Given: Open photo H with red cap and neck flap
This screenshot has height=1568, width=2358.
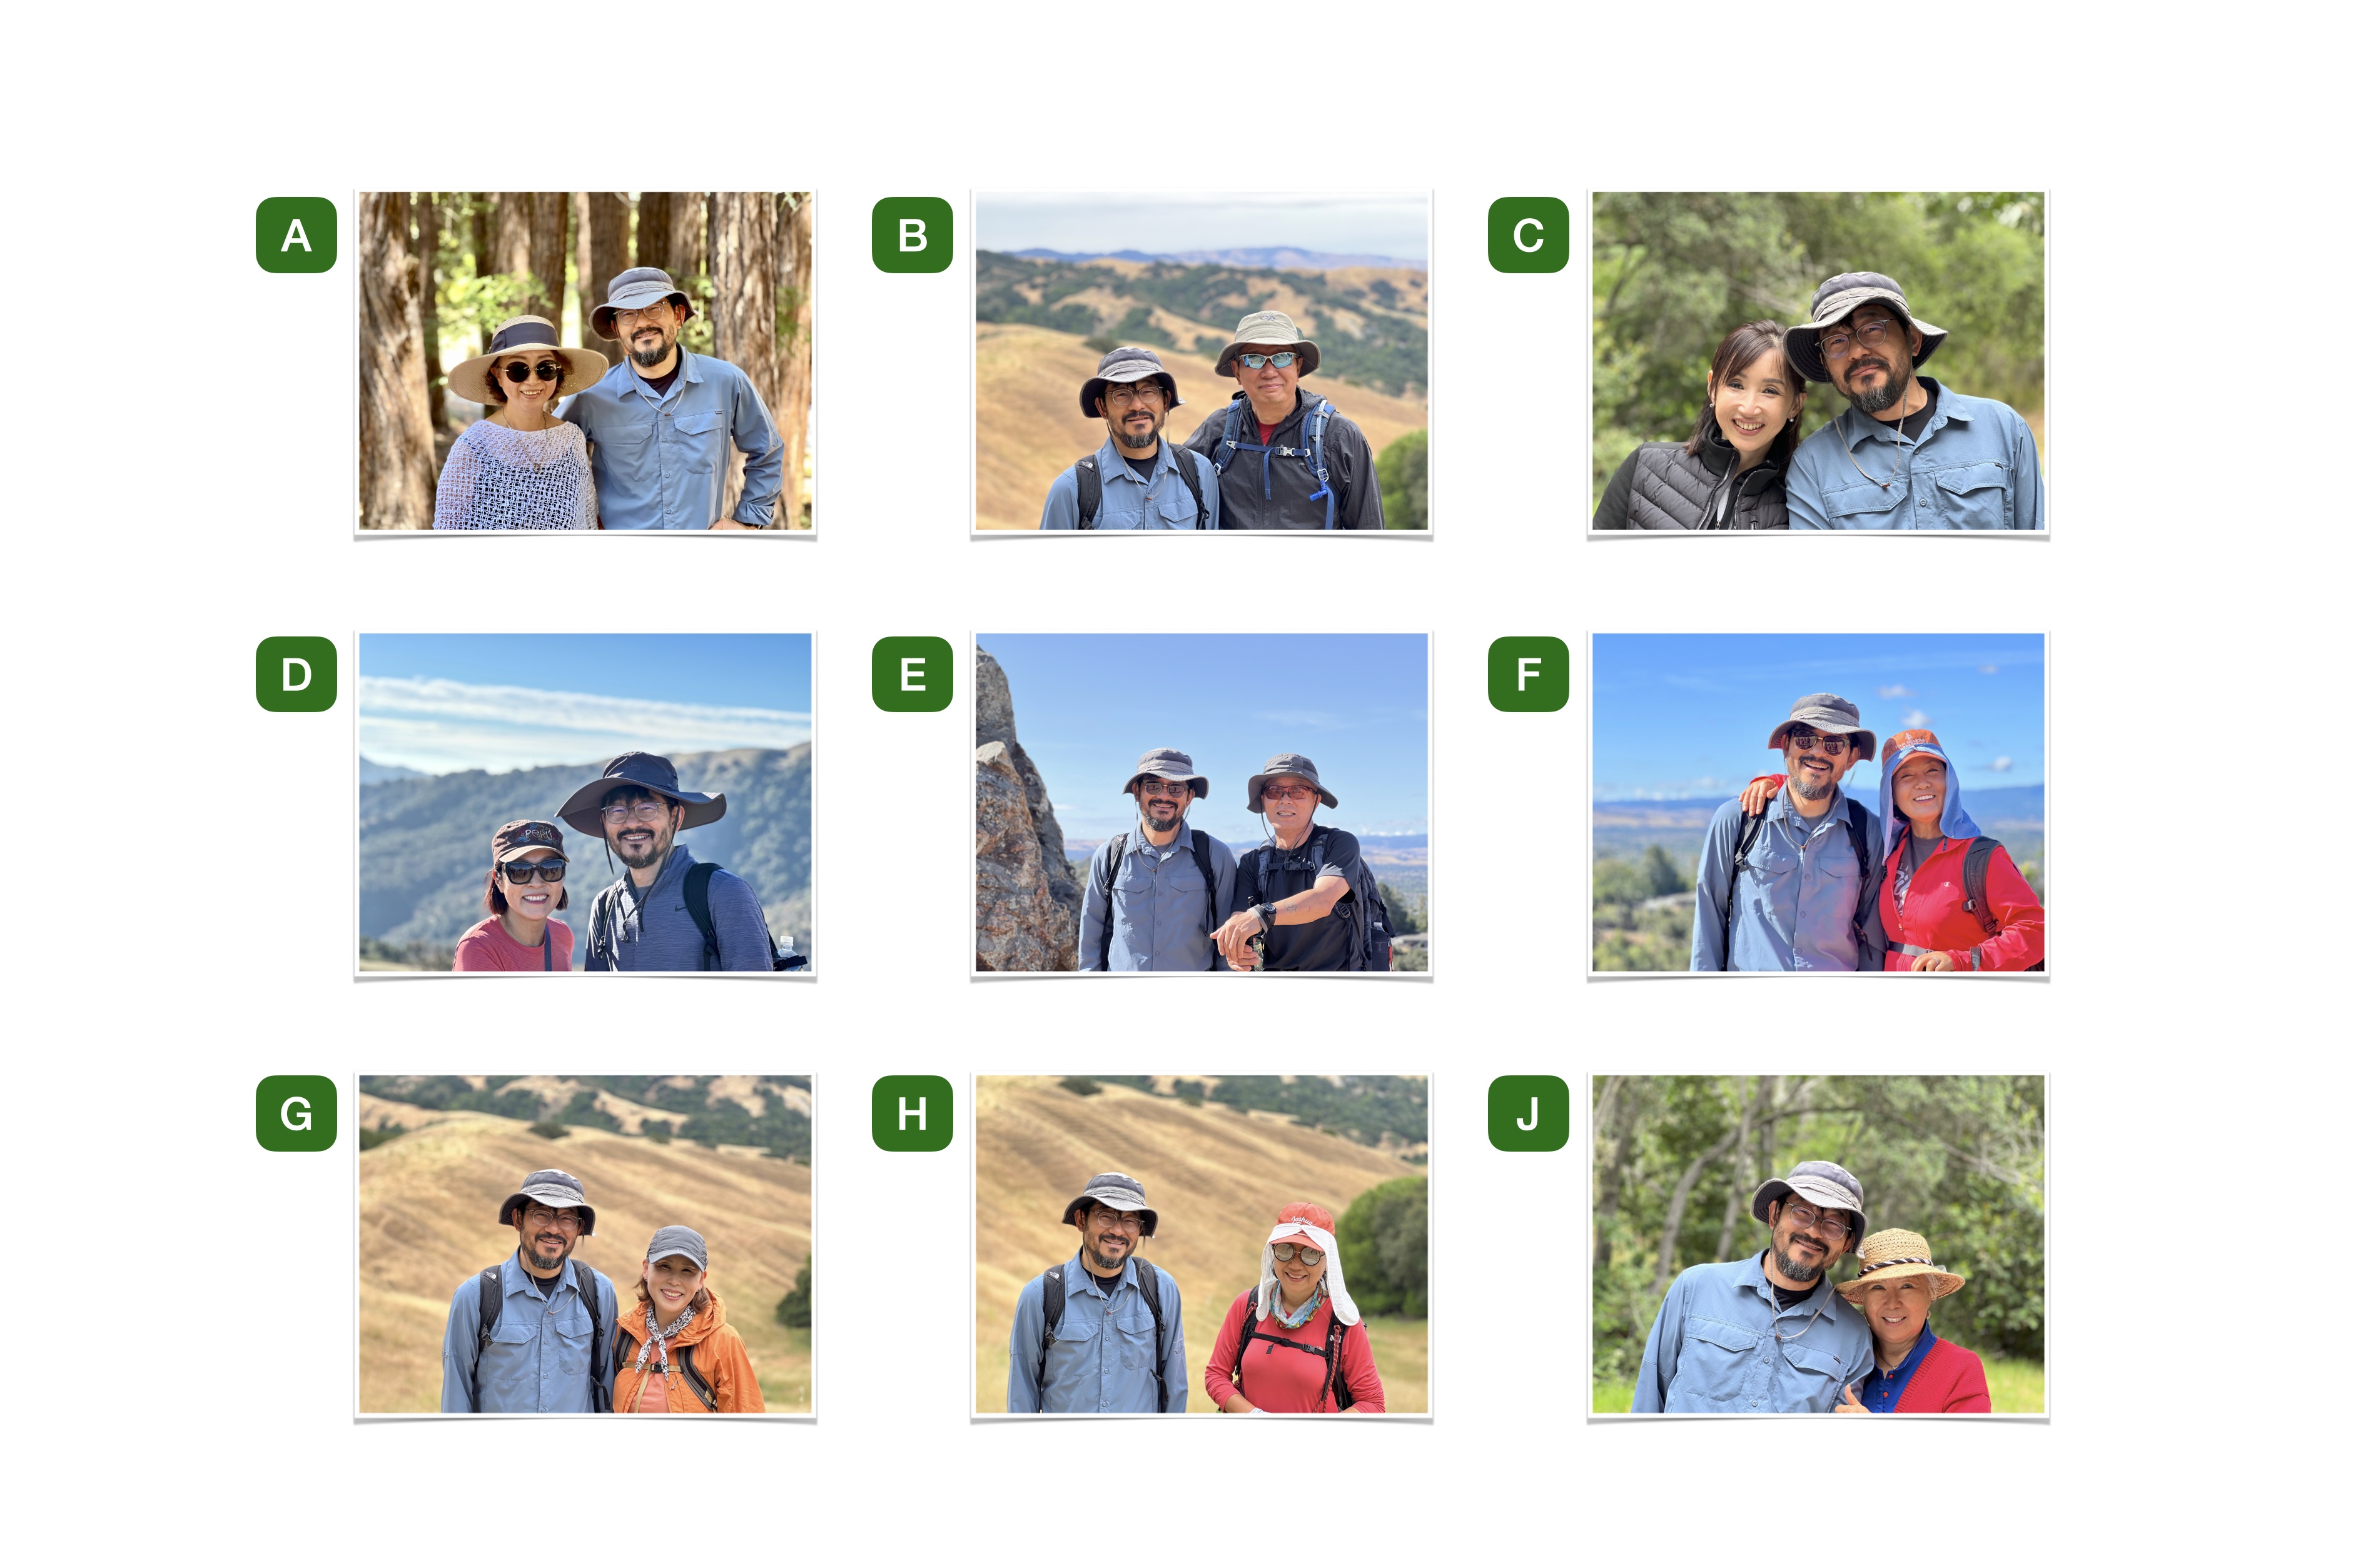Looking at the screenshot, I should pyautogui.click(x=1202, y=1244).
